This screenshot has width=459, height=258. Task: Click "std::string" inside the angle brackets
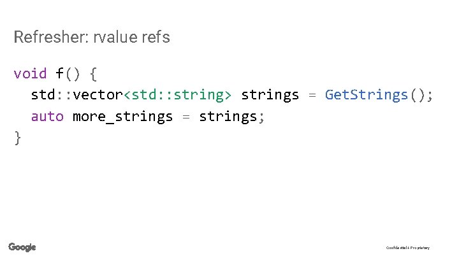[x=177, y=96]
